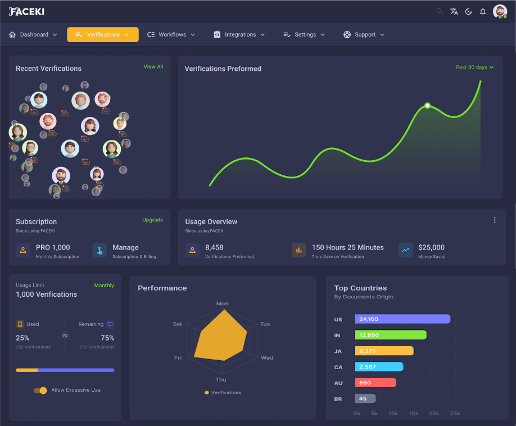This screenshot has width=516, height=426.
Task: Expand the Past 30 days dropdown
Action: [474, 67]
